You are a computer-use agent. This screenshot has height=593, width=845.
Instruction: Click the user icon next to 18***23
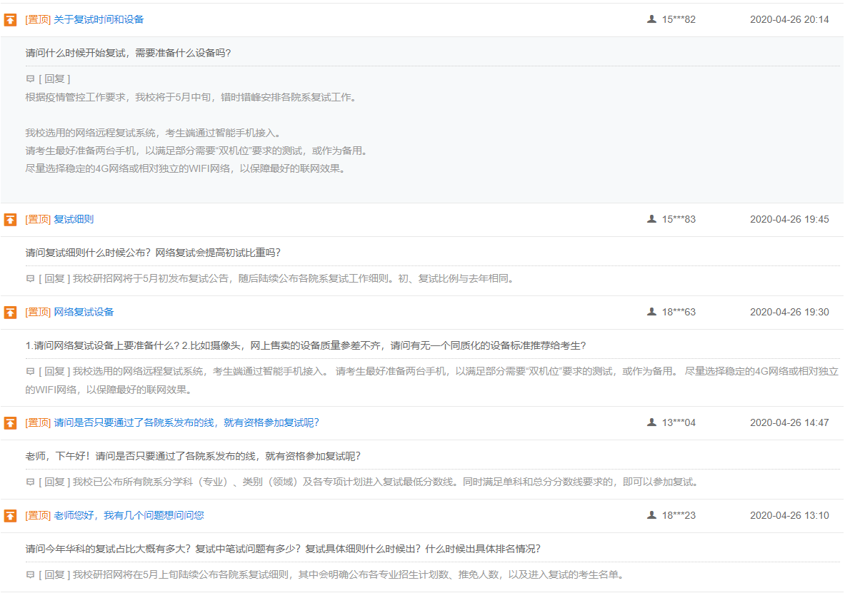651,515
